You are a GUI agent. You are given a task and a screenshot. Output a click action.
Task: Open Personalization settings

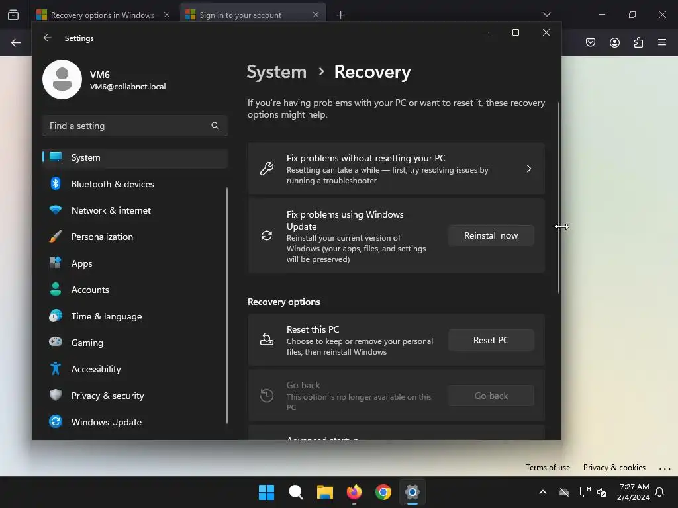[135, 237]
